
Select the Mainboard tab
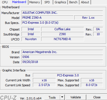pos(19,2)
